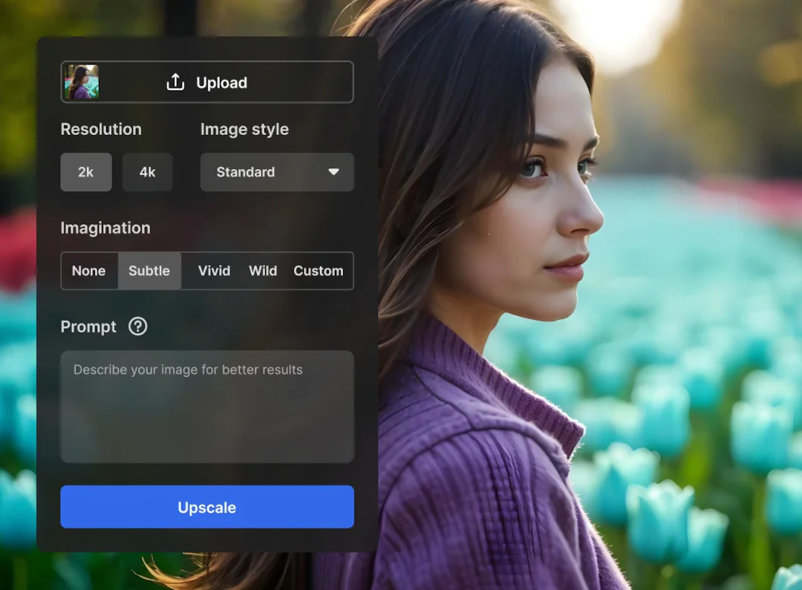The height and width of the screenshot is (590, 802).
Task: Click Upload to choose a new image
Action: click(221, 82)
